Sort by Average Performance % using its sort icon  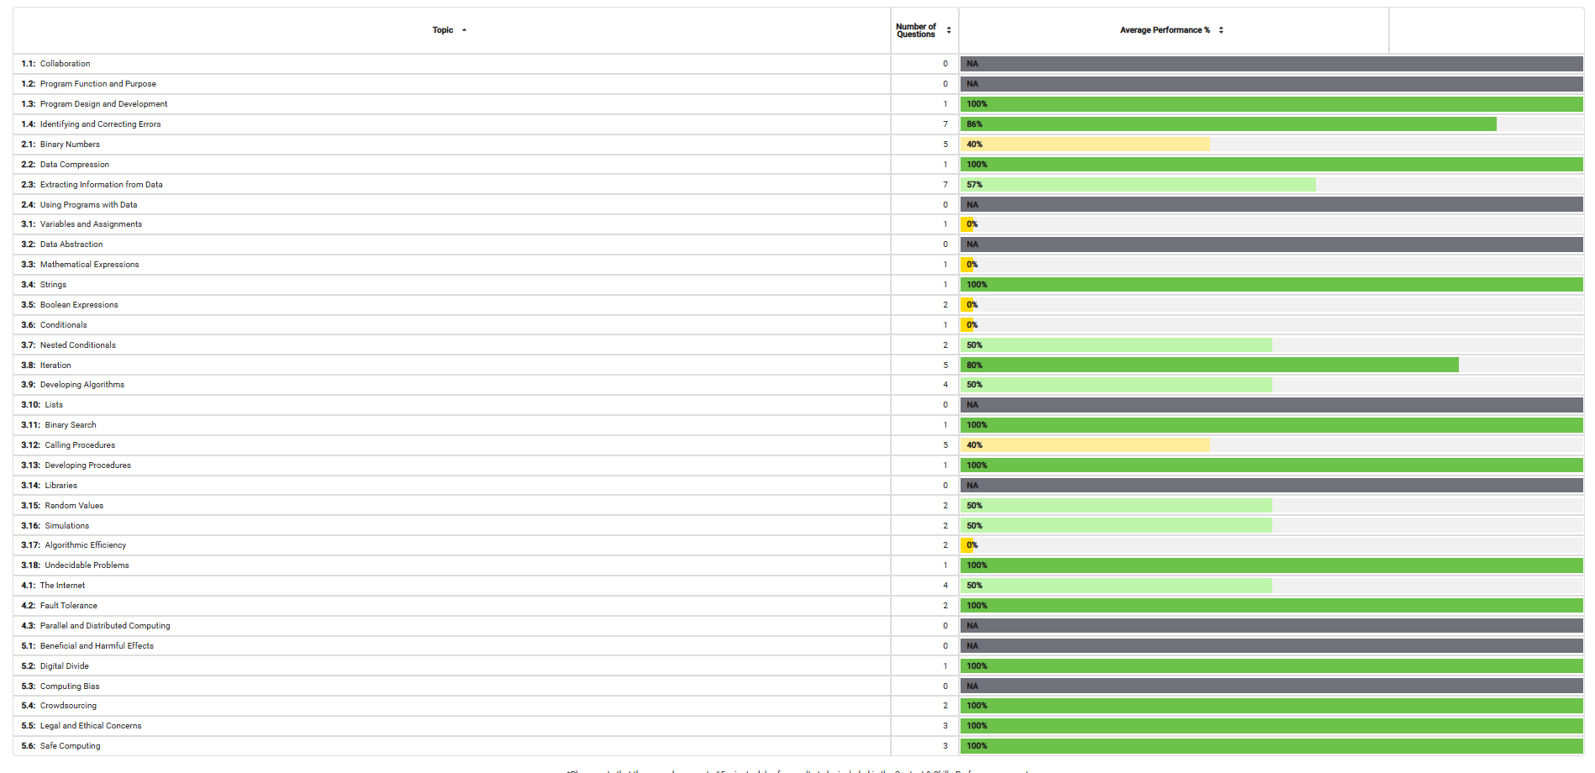click(x=1221, y=29)
